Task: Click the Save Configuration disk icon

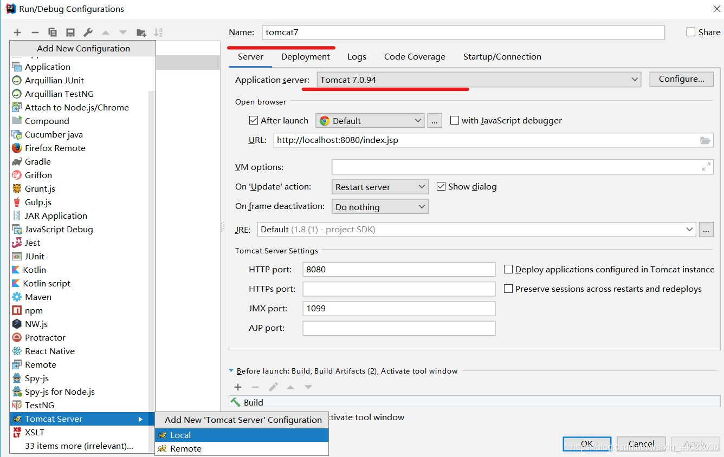Action: click(x=70, y=32)
